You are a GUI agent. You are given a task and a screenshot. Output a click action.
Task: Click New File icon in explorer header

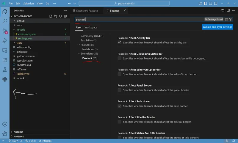point(51,16)
